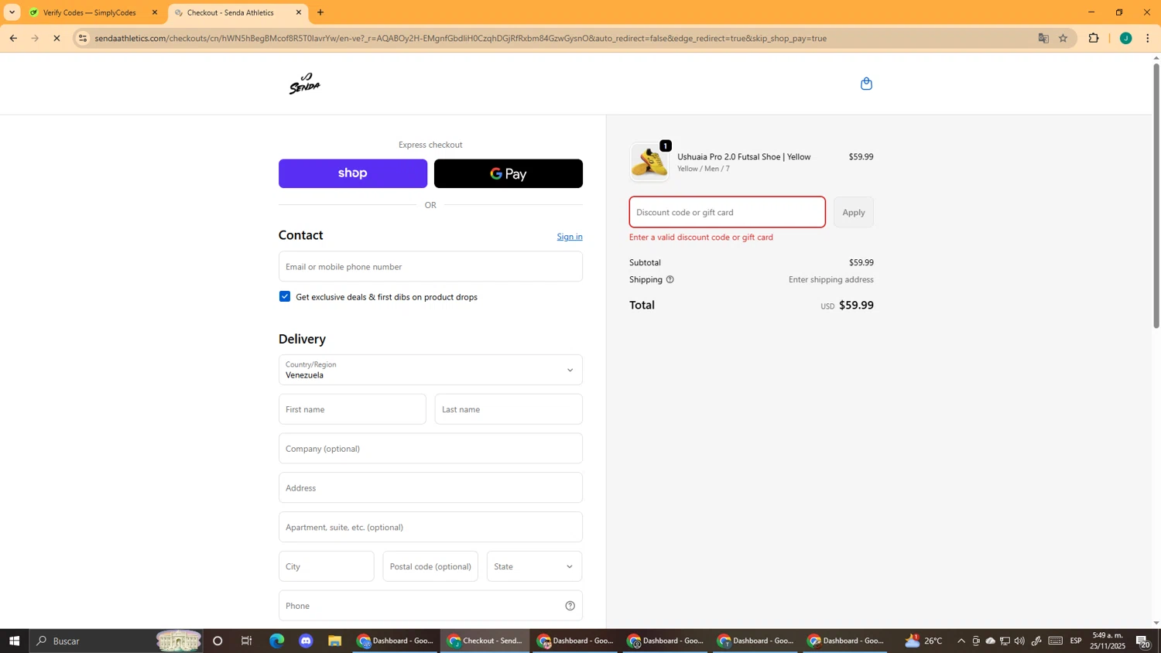Close the Verify Codes SimplyCodes tab
1161x653 pixels.
tap(155, 12)
